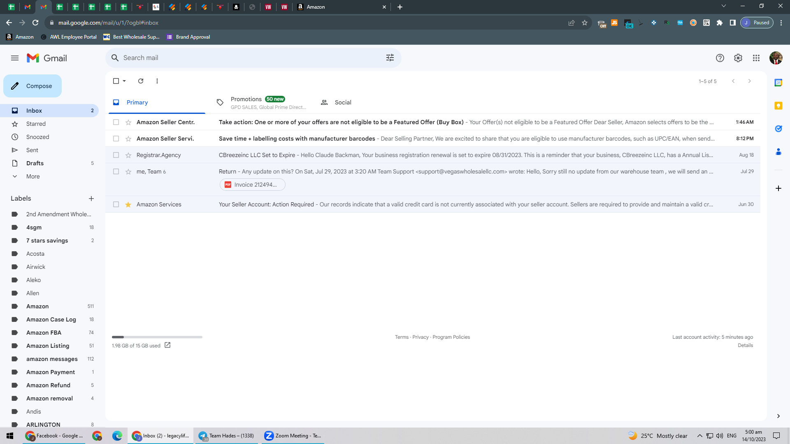Open the Drafts folder
Image resolution: width=790 pixels, height=444 pixels.
49,163
